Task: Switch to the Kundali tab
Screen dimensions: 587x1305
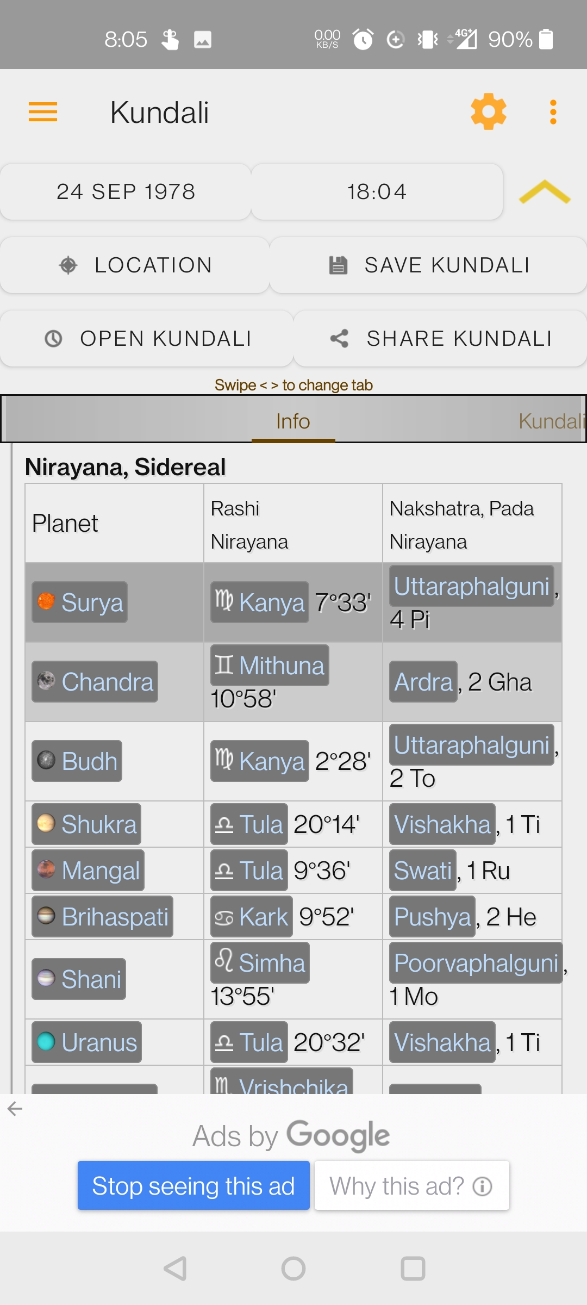Action: tap(550, 421)
